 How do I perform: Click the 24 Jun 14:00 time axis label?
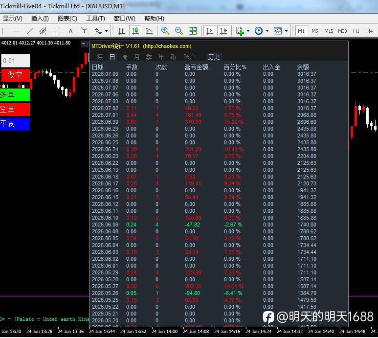pos(164,332)
